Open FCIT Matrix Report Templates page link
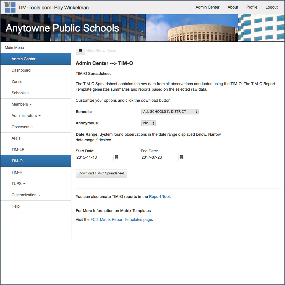 pos(122,219)
